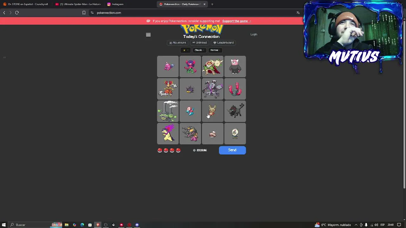Image resolution: width=406 pixels, height=228 pixels.
Task: Pick the magenta and green Pokémon tile
Action: 190,66
